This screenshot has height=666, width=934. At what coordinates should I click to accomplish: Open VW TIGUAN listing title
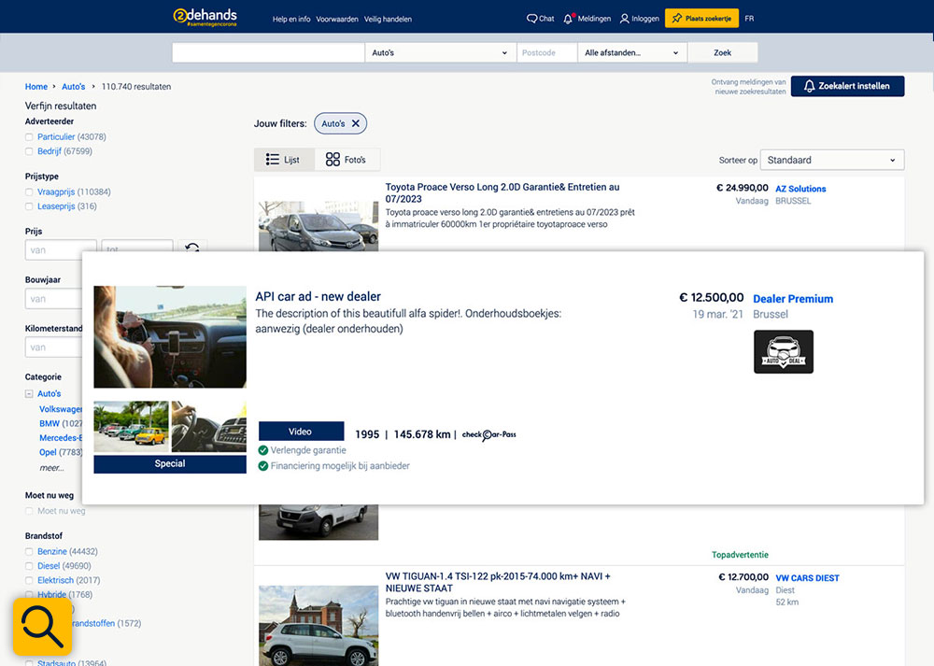tap(498, 582)
